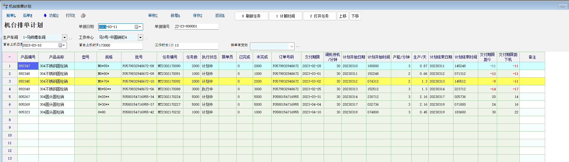Click the app icon in the title bar
Viewport: 569px width, 162px height.
5,6
